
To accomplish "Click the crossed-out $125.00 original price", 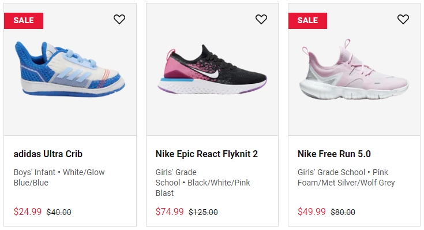I will click(x=203, y=212).
